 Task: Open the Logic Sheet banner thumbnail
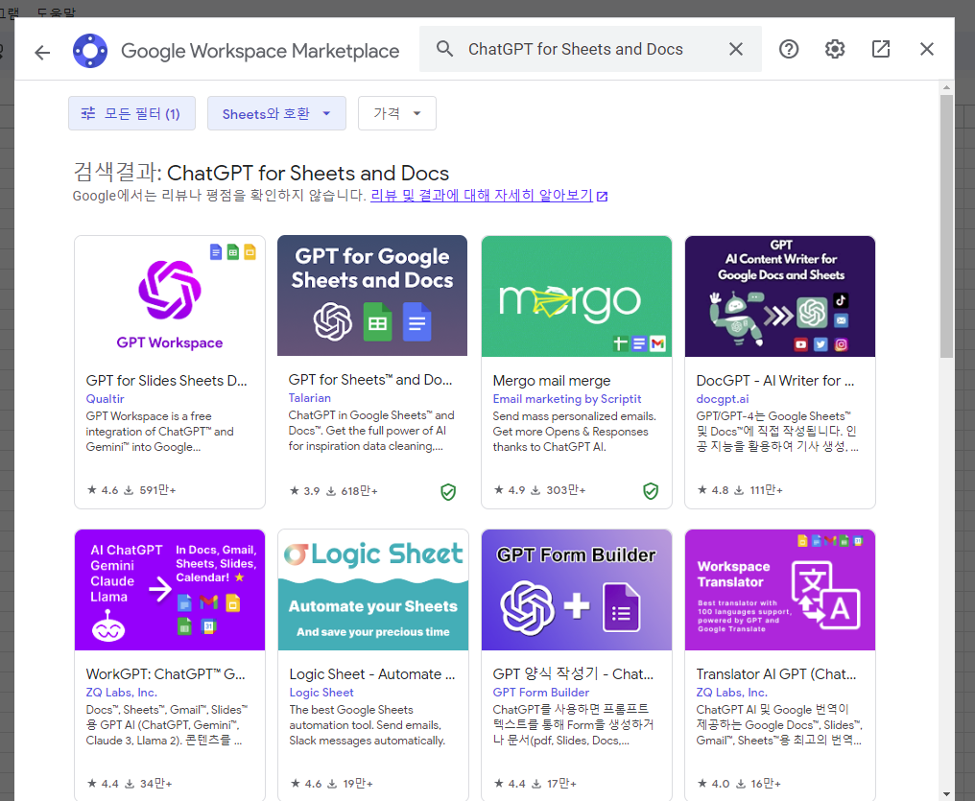[x=373, y=590]
